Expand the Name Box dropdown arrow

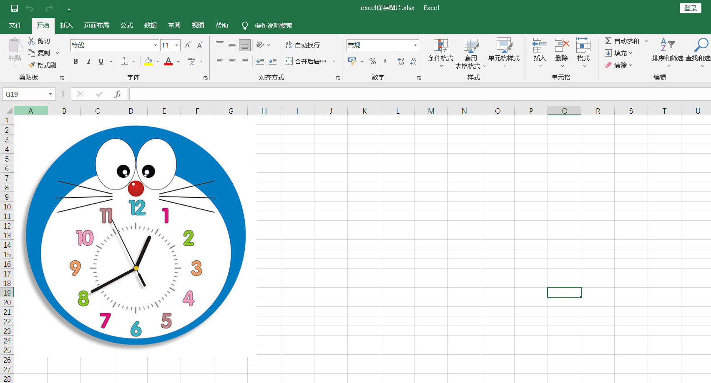click(50, 94)
